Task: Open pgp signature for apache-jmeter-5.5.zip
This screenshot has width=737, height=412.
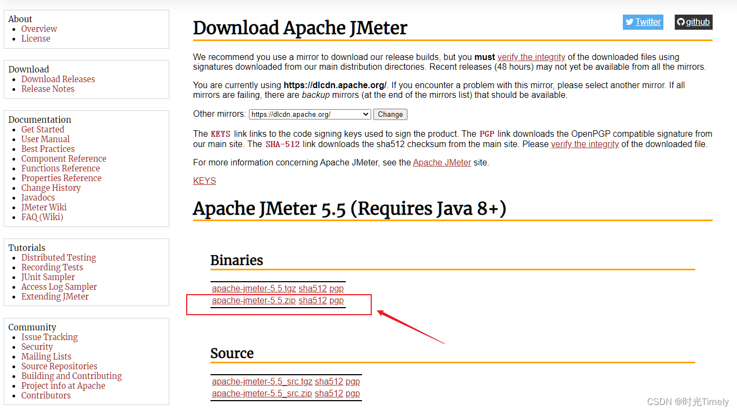Action: [x=337, y=301]
